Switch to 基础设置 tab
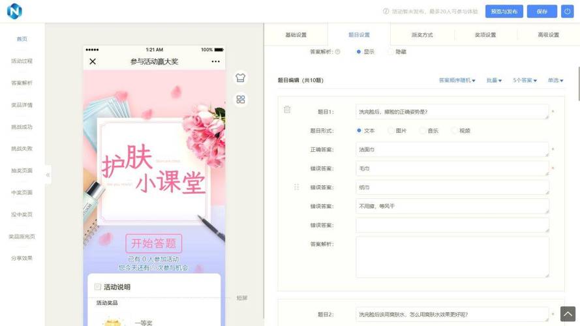This screenshot has height=326, width=580. 296,35
